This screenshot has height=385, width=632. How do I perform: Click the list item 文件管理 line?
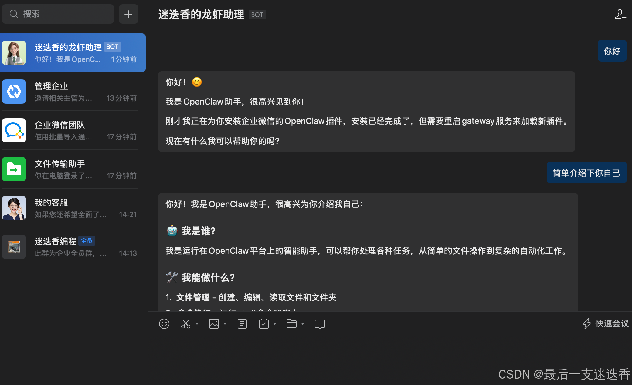(x=251, y=297)
